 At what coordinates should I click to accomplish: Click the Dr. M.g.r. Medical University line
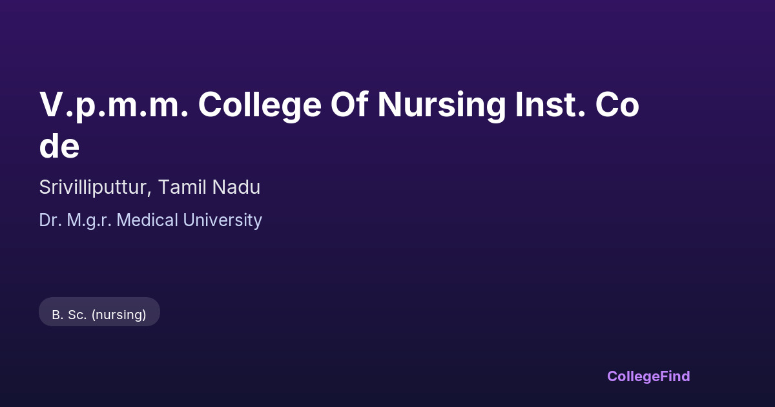(150, 220)
